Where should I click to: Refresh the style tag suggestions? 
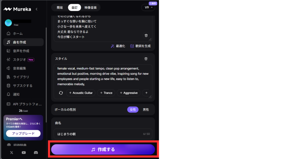coord(61,93)
